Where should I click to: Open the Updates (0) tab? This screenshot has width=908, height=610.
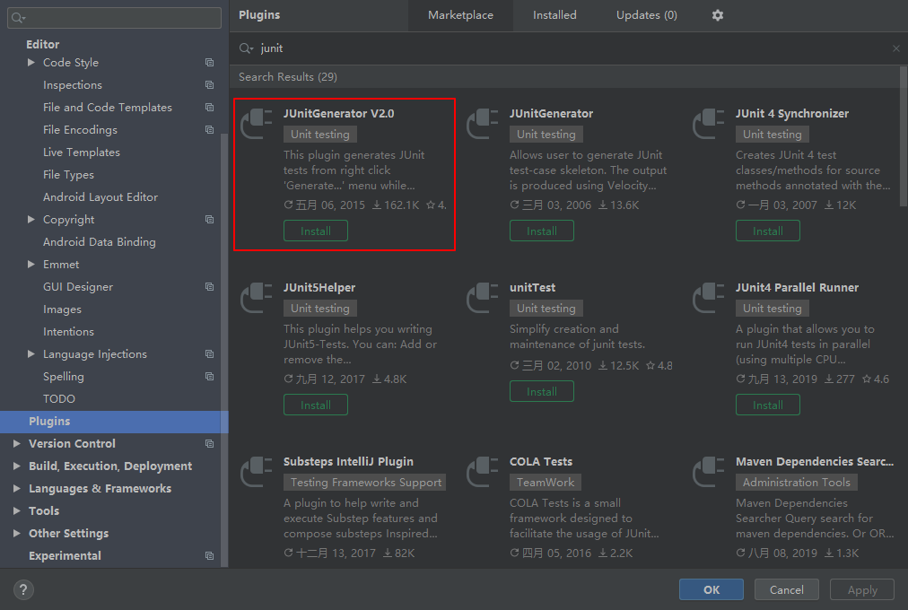646,15
